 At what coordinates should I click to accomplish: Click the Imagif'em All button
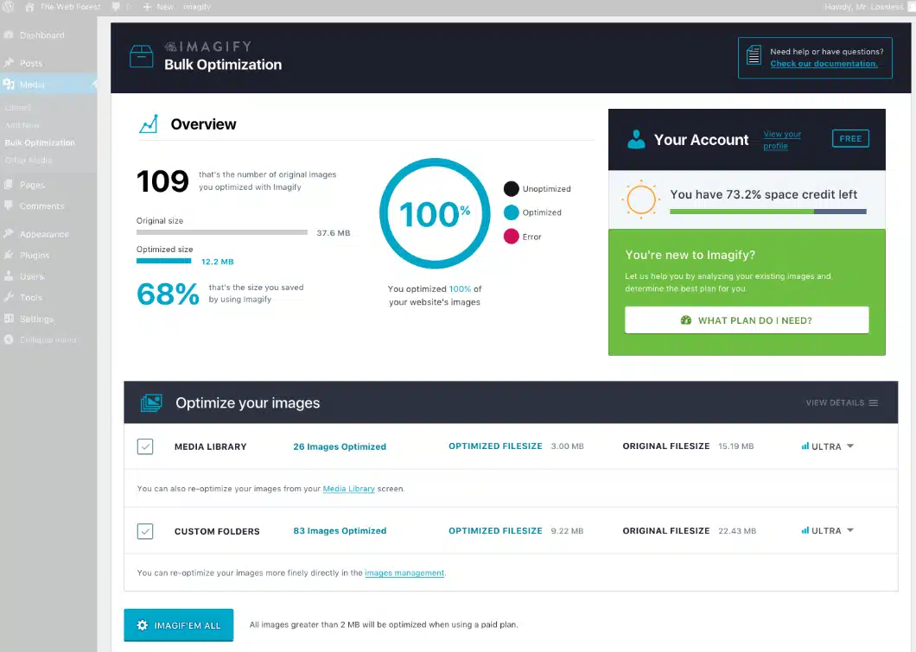179,625
